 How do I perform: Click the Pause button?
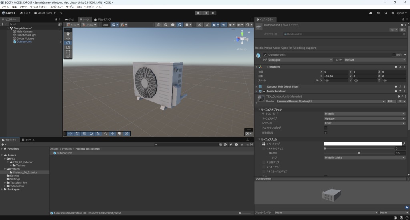pos(205,13)
